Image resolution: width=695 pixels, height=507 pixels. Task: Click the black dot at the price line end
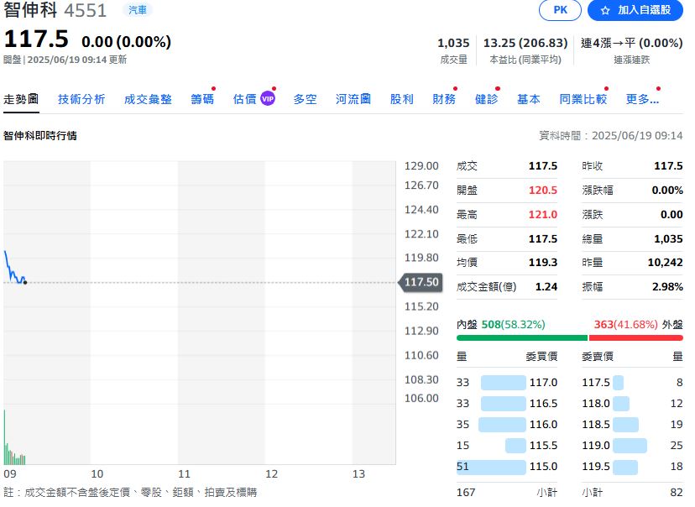coord(25,282)
